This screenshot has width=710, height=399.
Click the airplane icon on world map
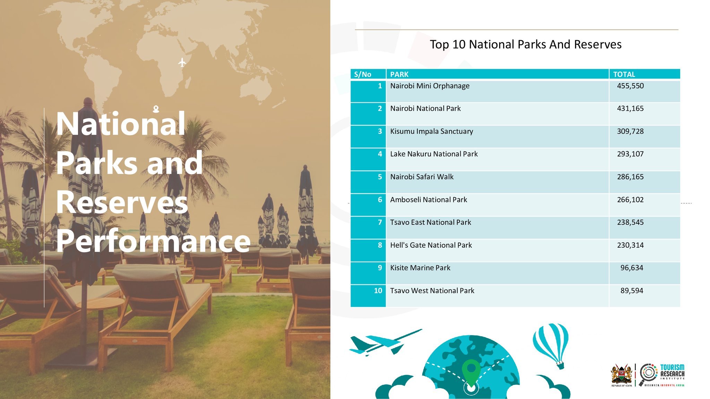click(x=182, y=63)
